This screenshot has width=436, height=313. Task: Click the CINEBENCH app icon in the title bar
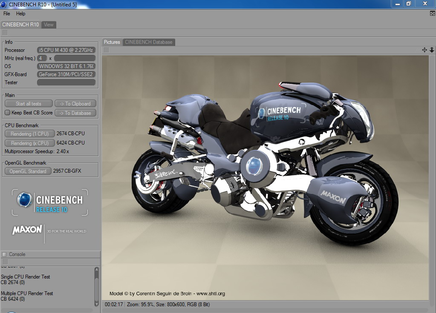click(3, 4)
